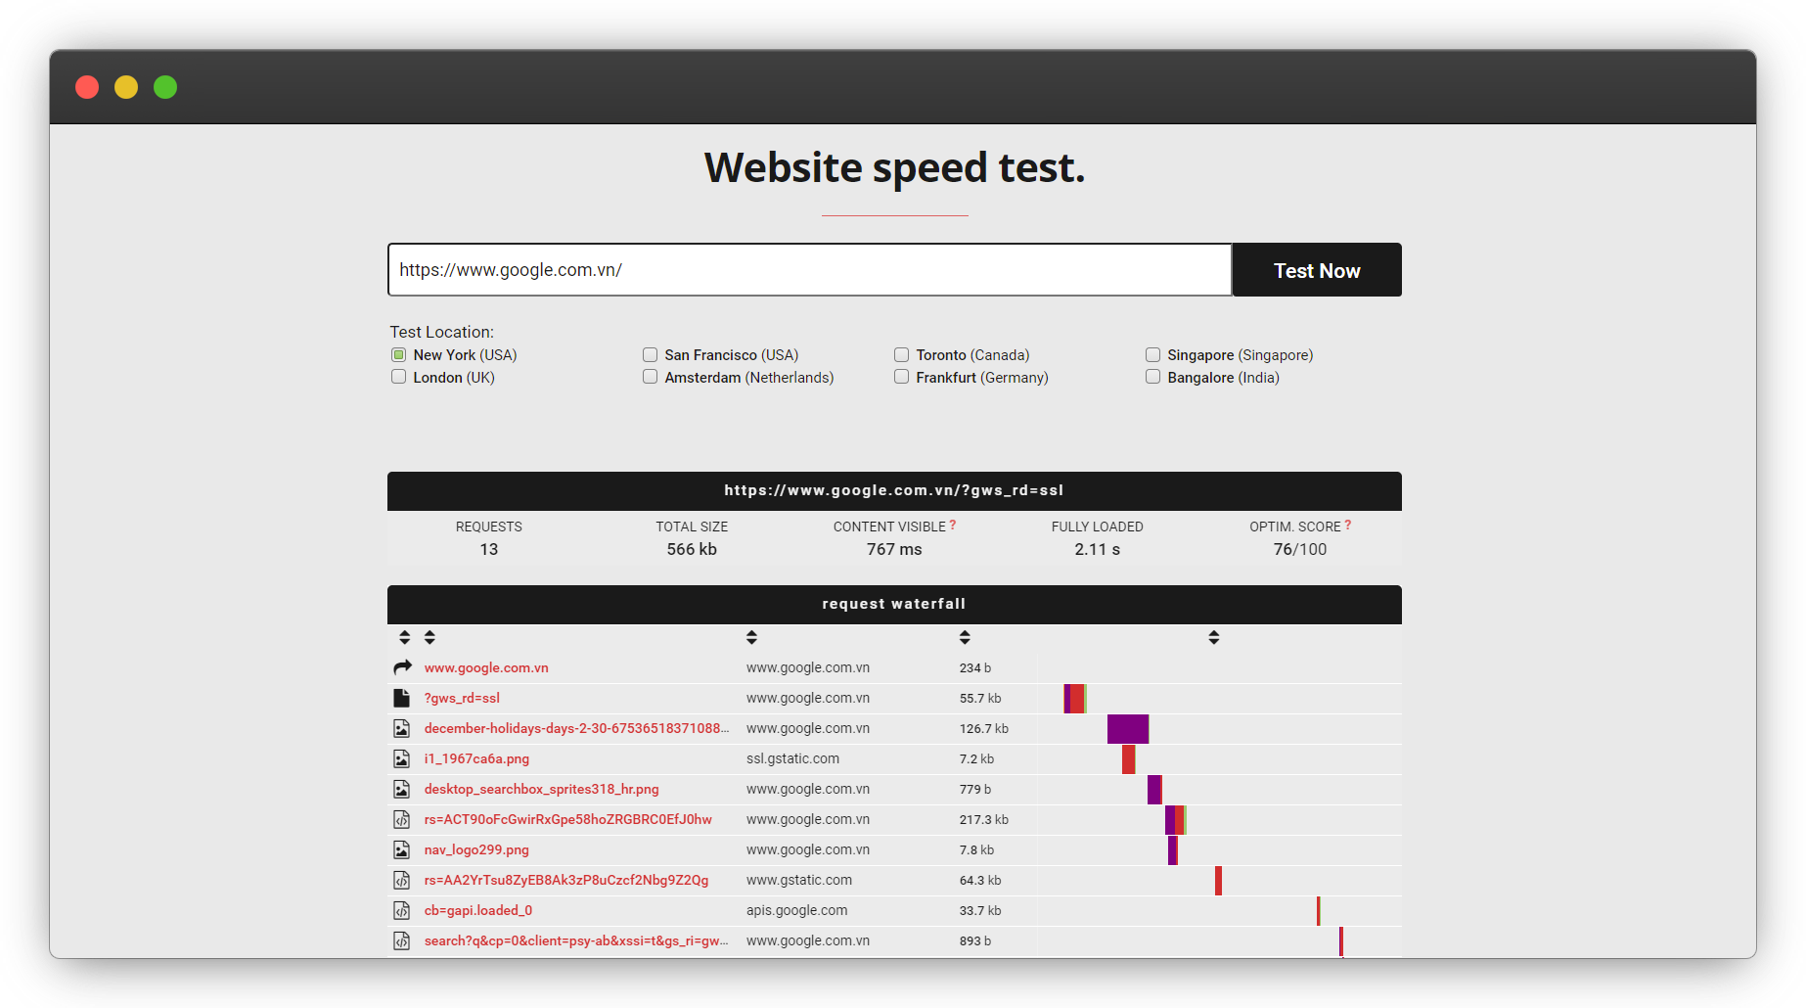Select Frankfurt (Germany) checkbox
The width and height of the screenshot is (1806, 1008).
(901, 377)
